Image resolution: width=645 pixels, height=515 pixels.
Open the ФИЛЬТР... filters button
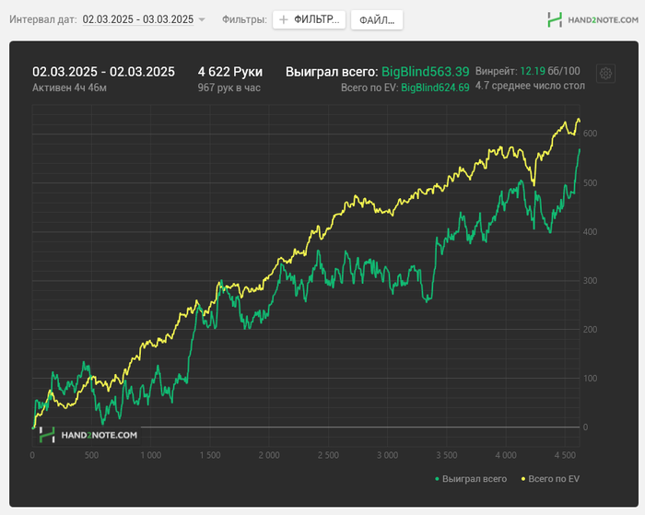(309, 19)
